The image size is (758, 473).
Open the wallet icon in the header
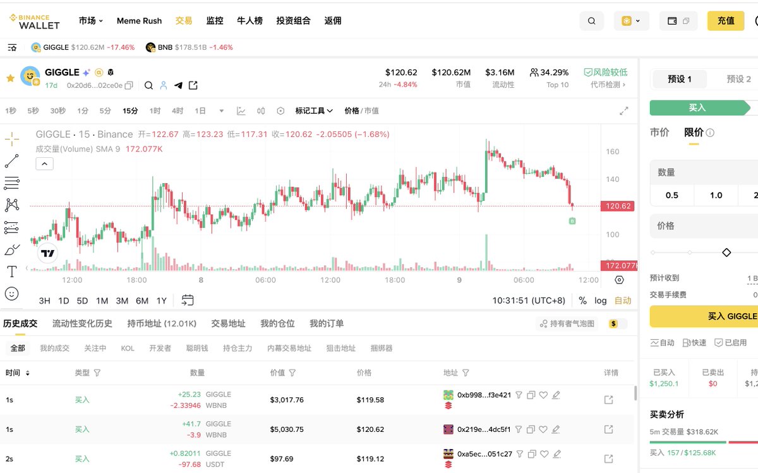(x=673, y=21)
